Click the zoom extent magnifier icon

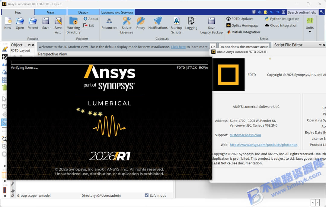tap(4, 139)
